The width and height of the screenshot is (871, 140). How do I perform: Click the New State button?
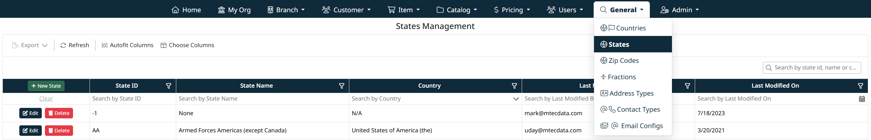46,86
